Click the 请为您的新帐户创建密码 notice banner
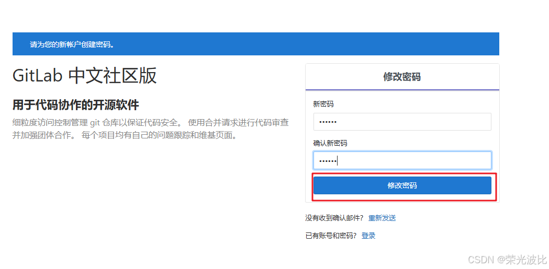Viewport: 549px width, 269px height. point(255,44)
